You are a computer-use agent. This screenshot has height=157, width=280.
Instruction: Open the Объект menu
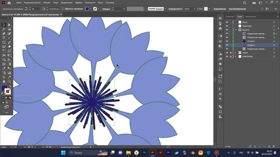(47, 3)
